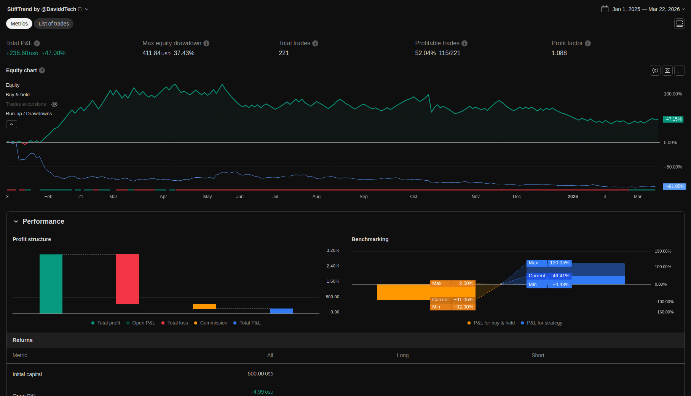Toggle the Buy & hold series

click(18, 95)
